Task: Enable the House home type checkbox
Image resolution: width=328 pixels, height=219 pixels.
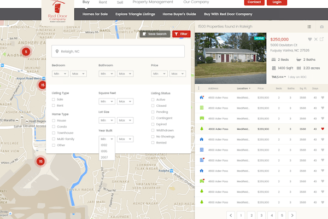Action: 54,120
